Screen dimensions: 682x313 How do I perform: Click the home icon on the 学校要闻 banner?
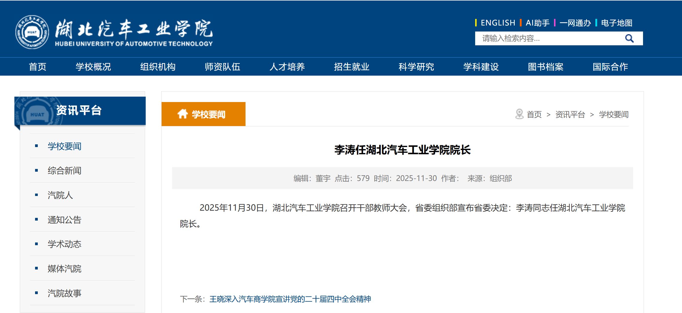tap(183, 114)
